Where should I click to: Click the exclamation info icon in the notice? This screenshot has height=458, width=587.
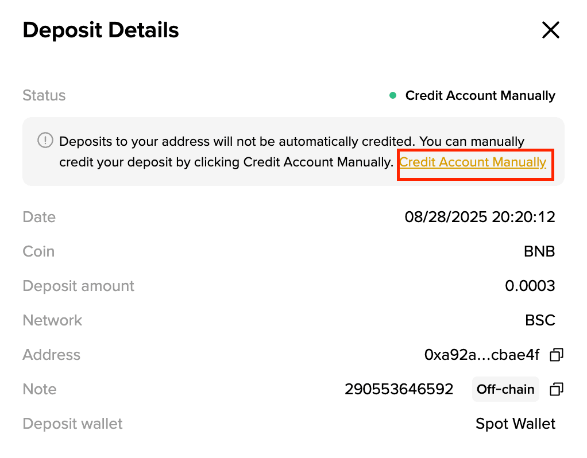[x=45, y=141]
